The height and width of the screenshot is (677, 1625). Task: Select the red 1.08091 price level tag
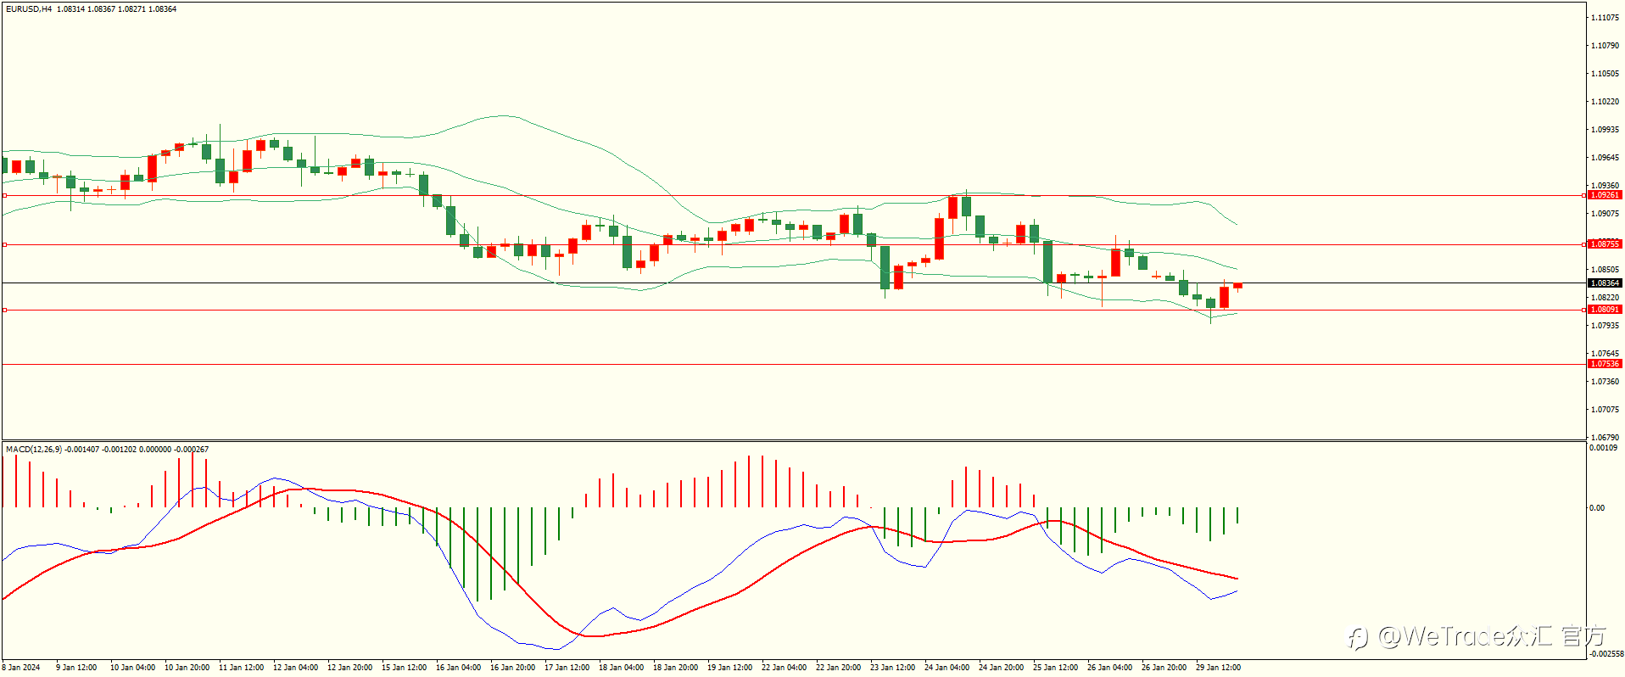point(1605,310)
